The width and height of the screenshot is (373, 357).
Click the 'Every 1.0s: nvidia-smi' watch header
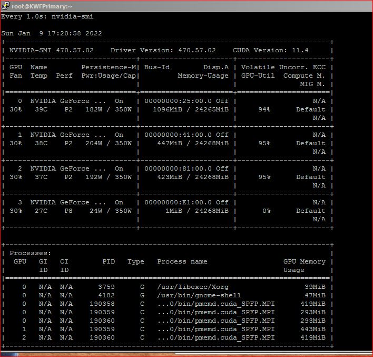coord(47,16)
